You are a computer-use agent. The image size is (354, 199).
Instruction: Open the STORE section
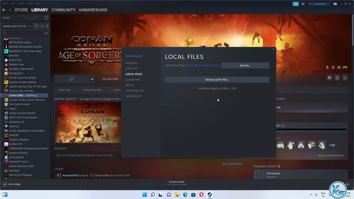(21, 10)
